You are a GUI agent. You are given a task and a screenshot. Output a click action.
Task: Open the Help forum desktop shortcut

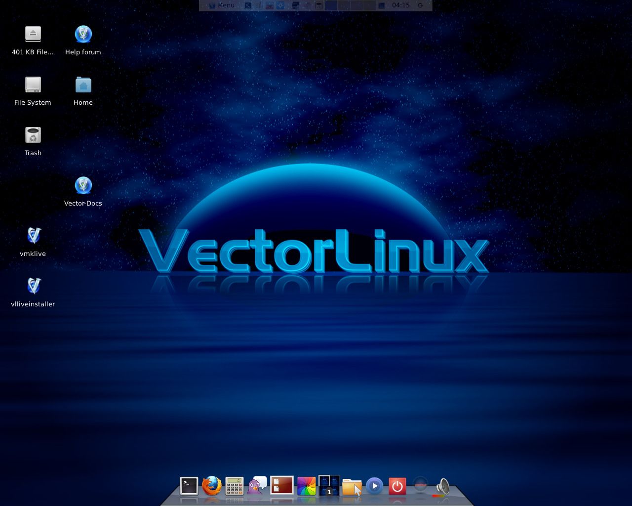pos(83,35)
